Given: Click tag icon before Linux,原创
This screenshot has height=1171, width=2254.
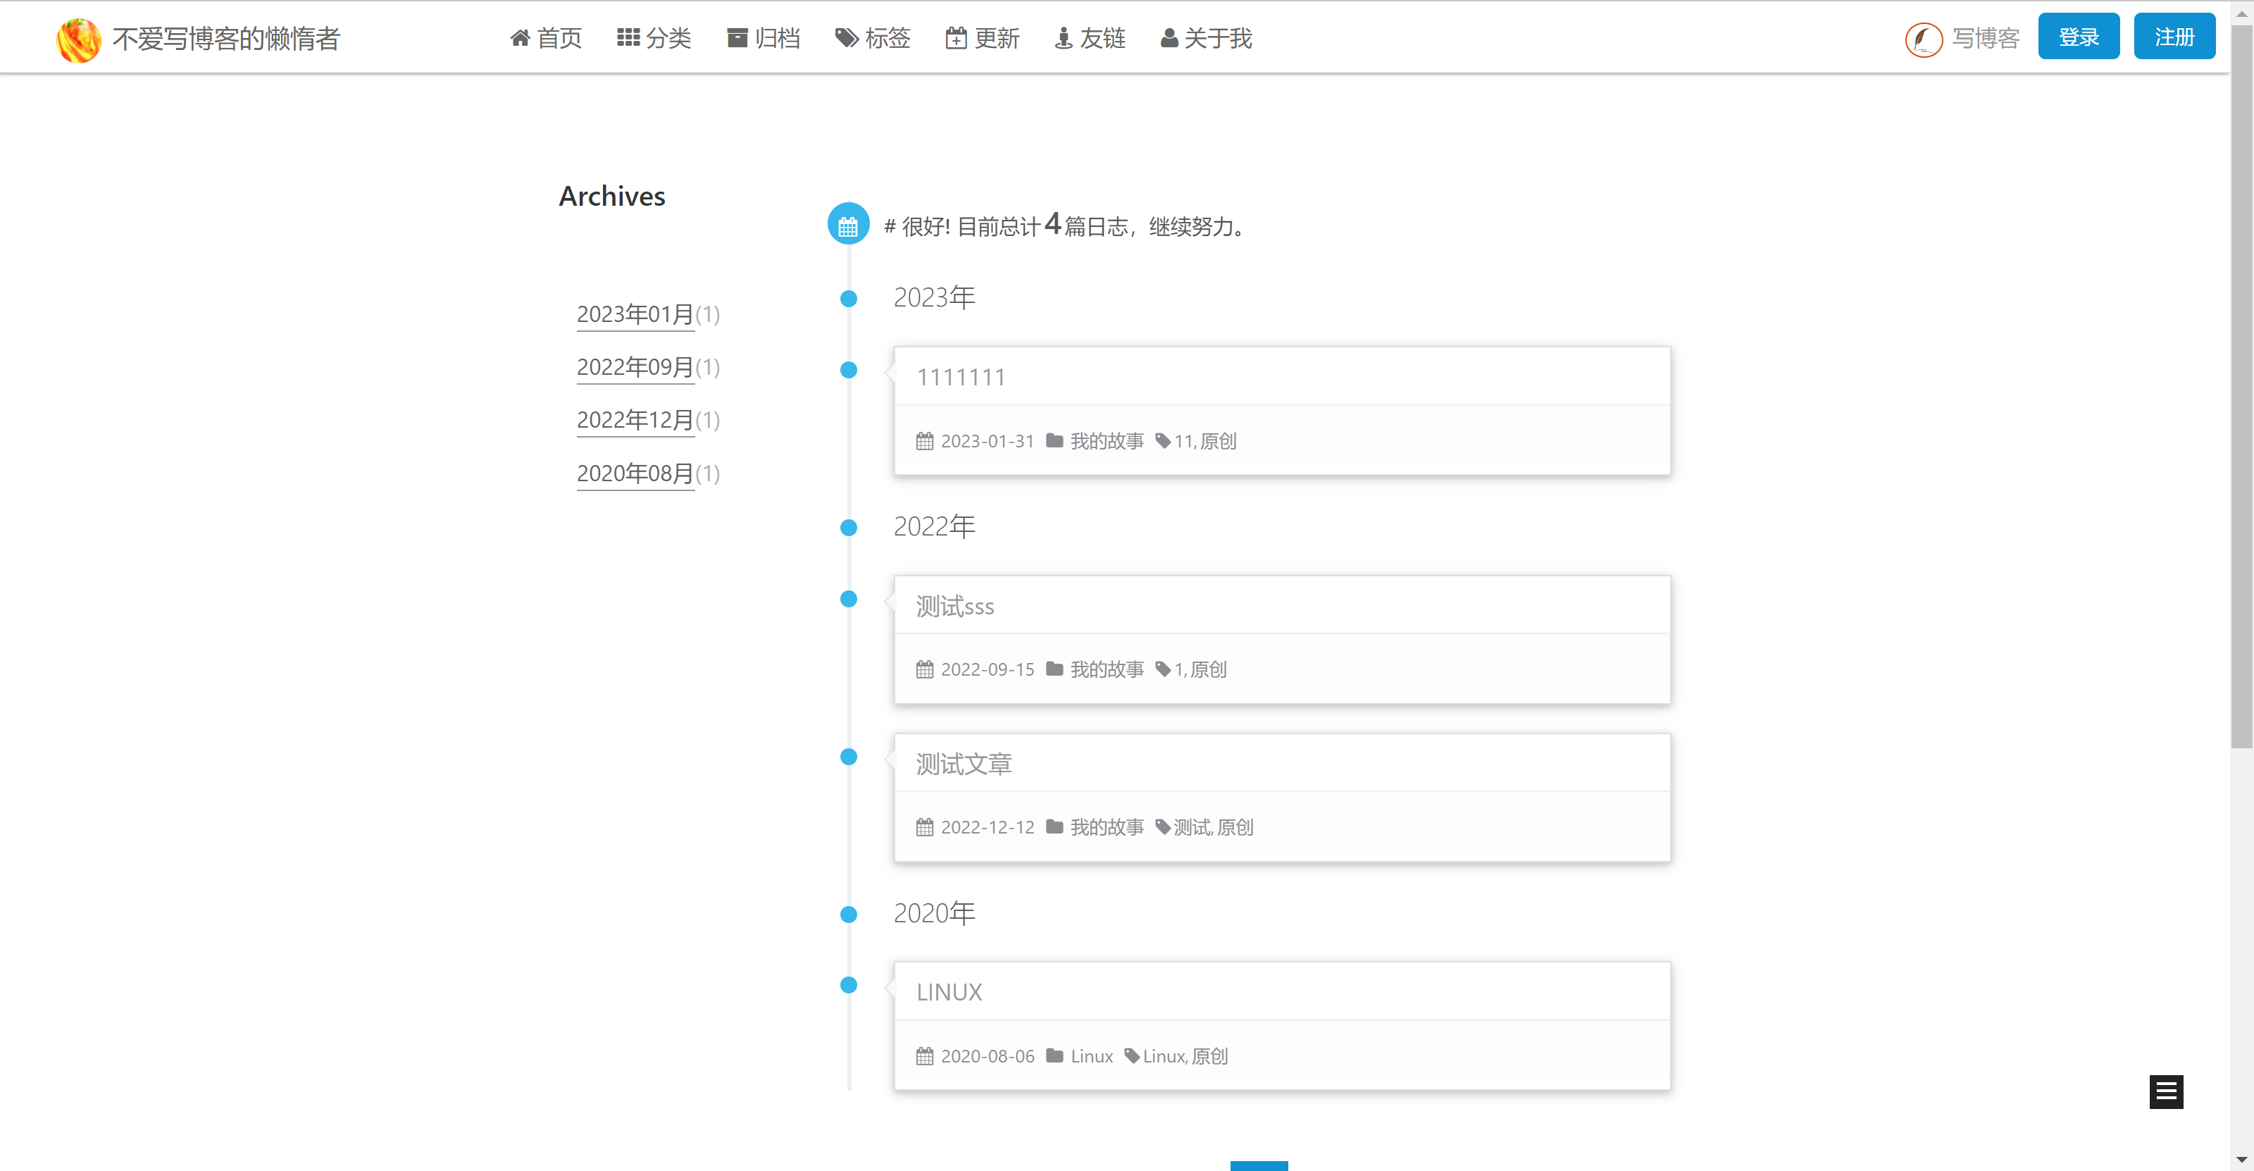Looking at the screenshot, I should click(1132, 1055).
